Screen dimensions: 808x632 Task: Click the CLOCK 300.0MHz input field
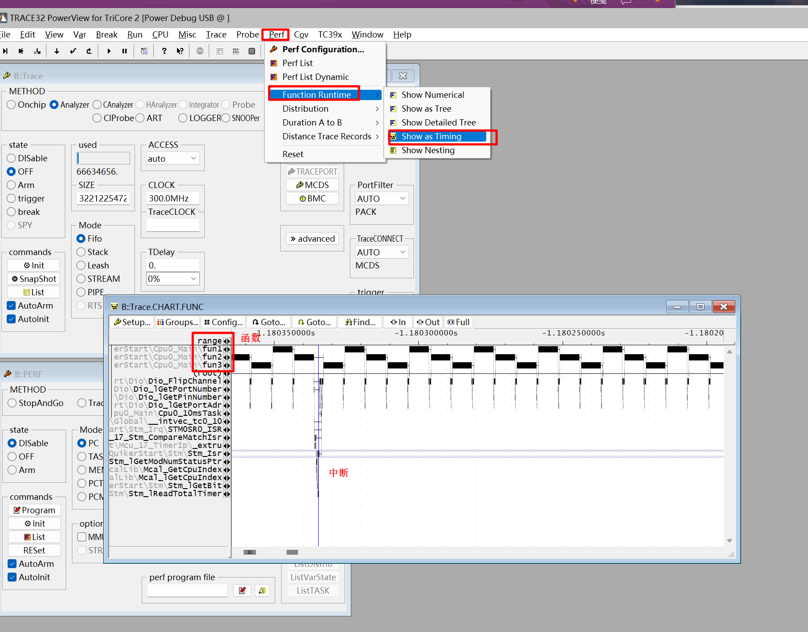(x=173, y=198)
